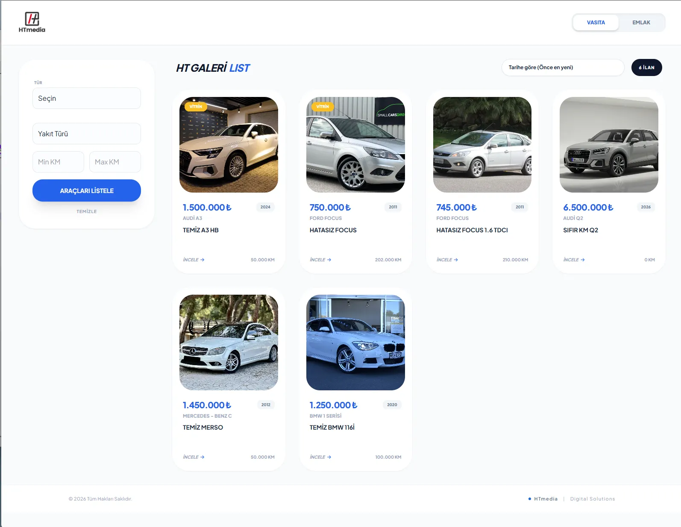Click the 2024 year badge
This screenshot has height=527, width=681.
coord(265,207)
